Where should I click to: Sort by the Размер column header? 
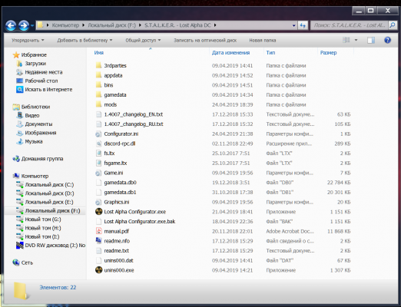[328, 53]
